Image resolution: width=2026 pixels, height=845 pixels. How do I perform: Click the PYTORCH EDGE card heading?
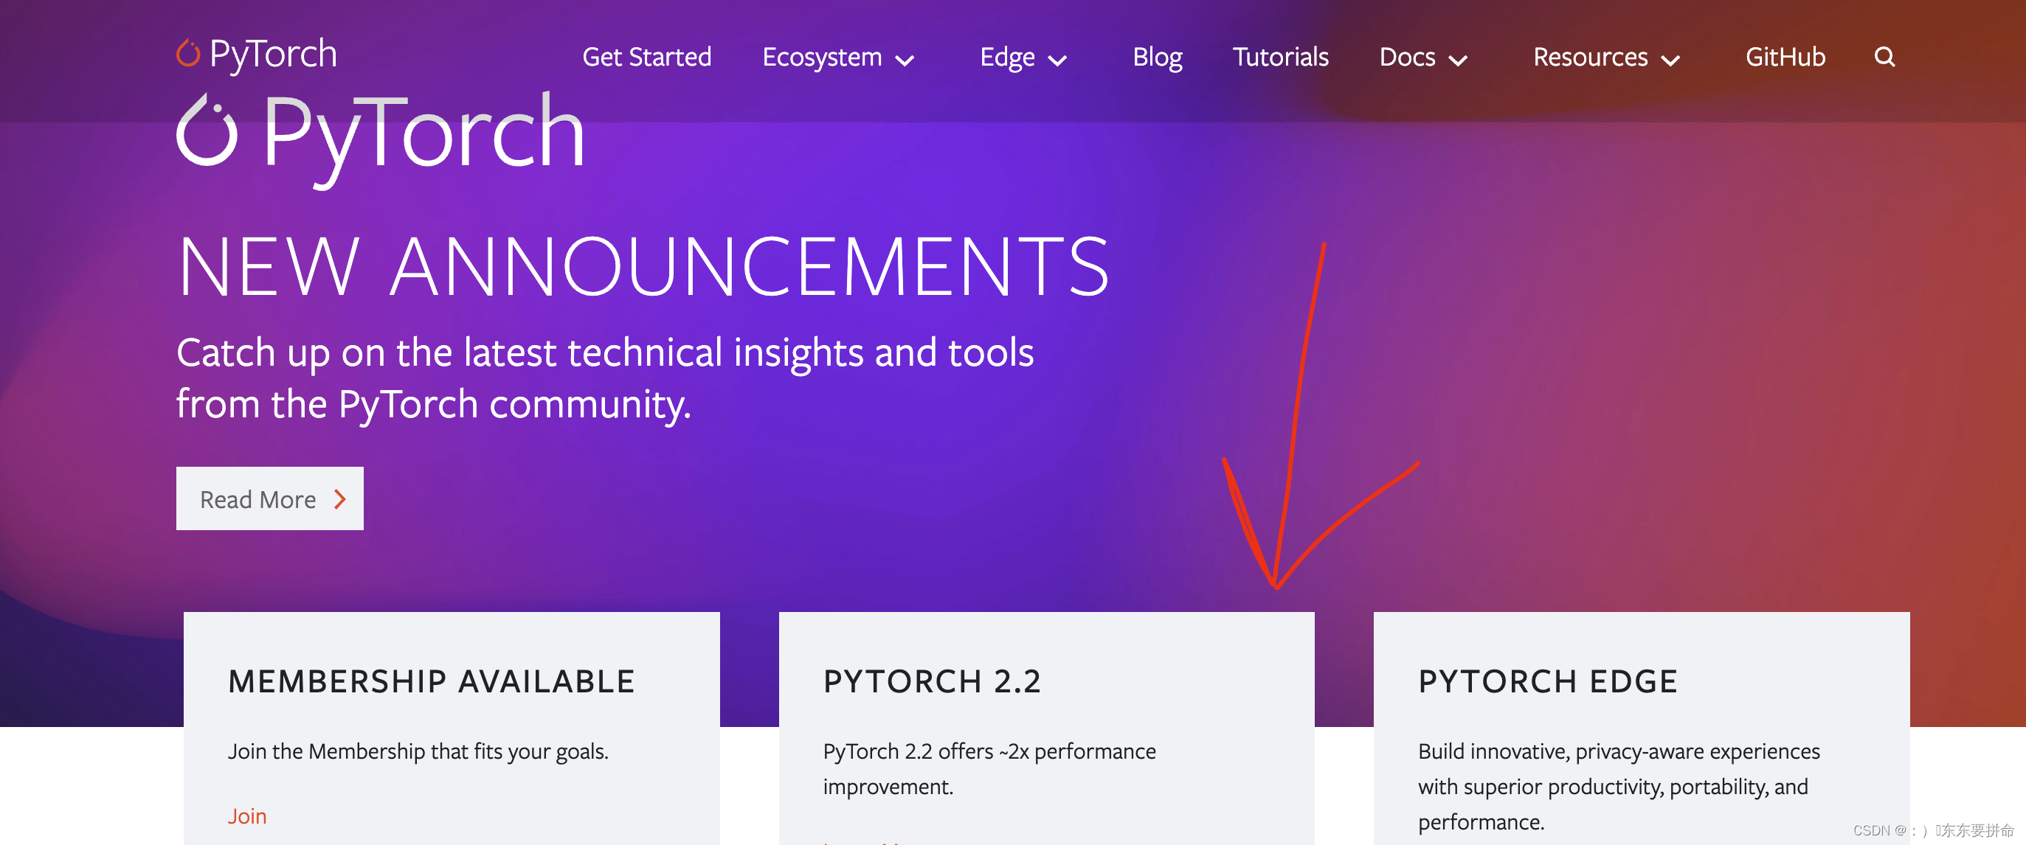coord(1547,681)
